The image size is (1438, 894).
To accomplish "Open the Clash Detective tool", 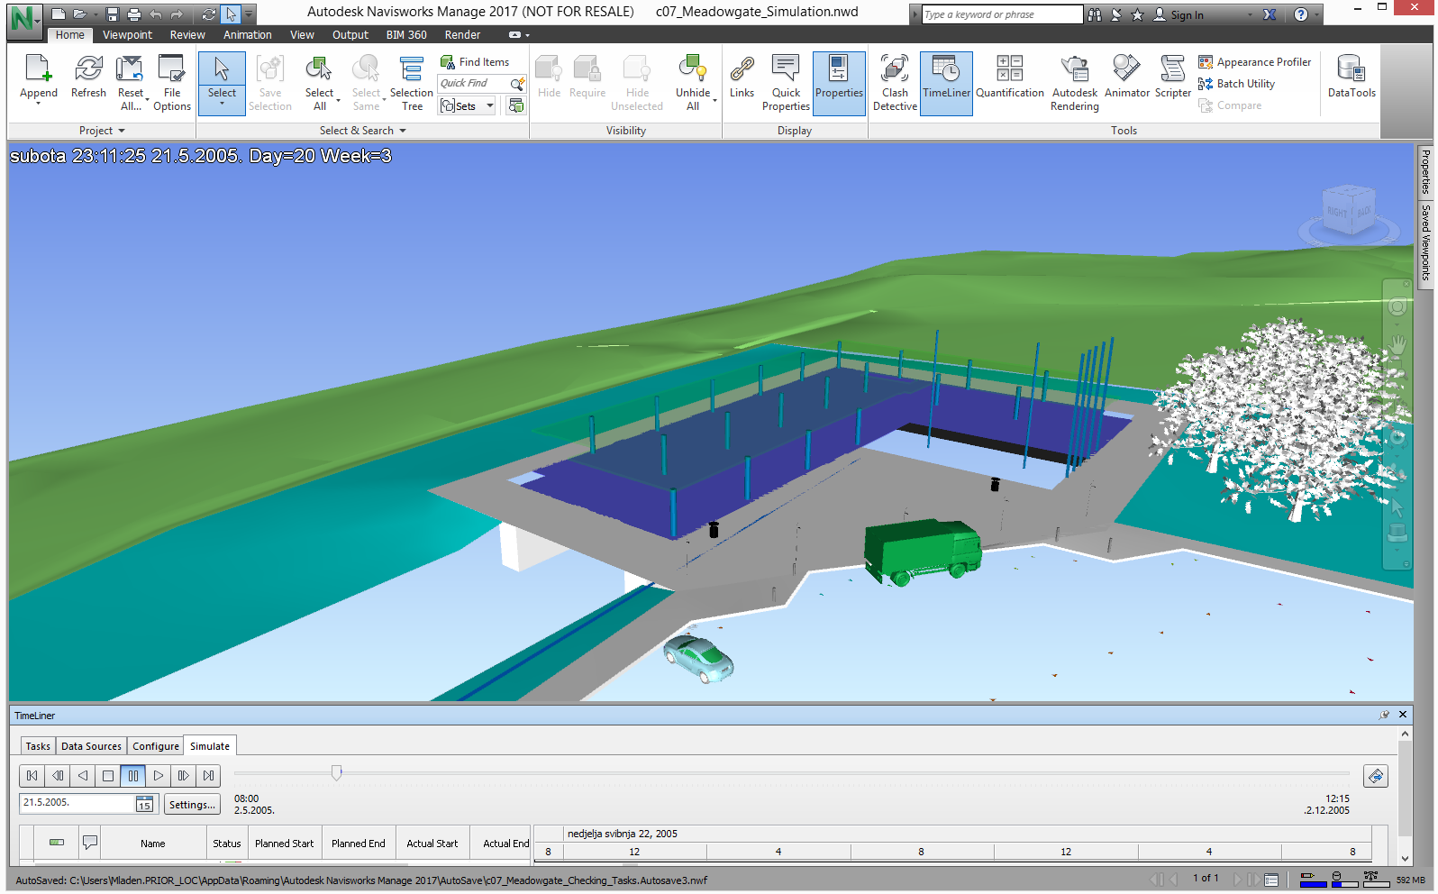I will (x=894, y=83).
